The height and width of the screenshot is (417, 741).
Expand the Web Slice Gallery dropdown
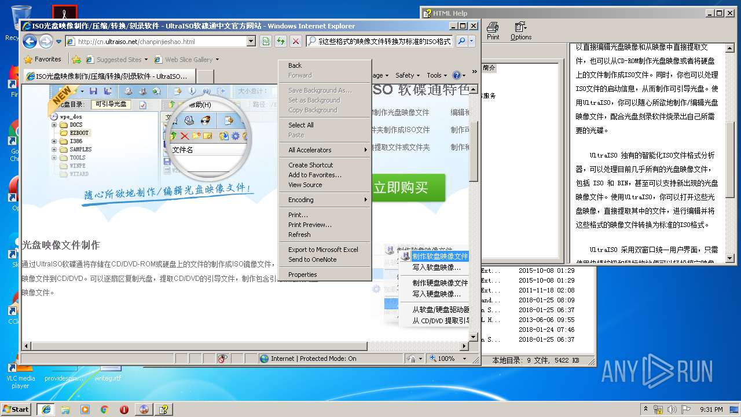217,59
